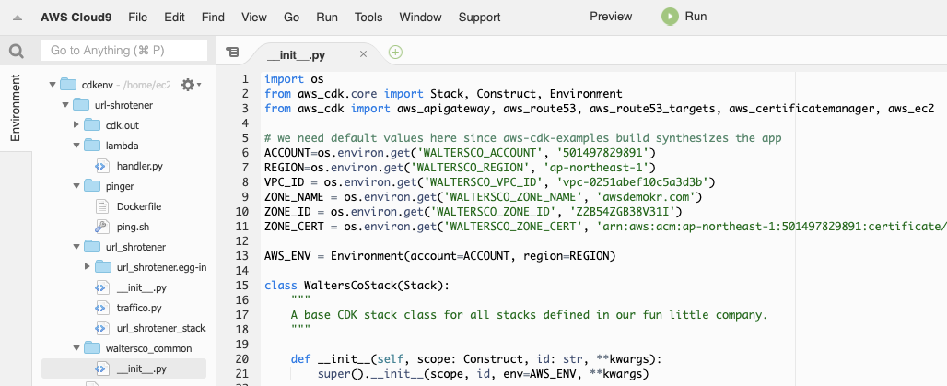Click line number 20 in gutter
Screen dimensions: 947x386
coord(241,358)
